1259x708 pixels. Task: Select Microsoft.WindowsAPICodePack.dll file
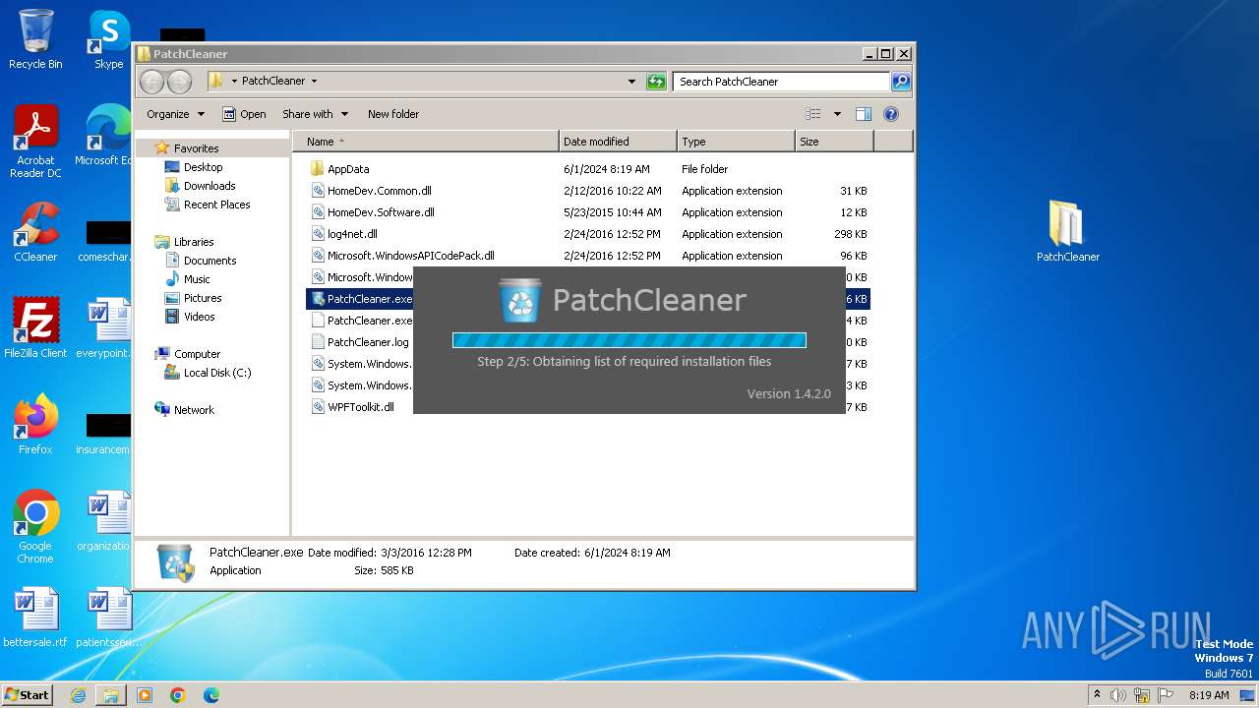coord(588,256)
